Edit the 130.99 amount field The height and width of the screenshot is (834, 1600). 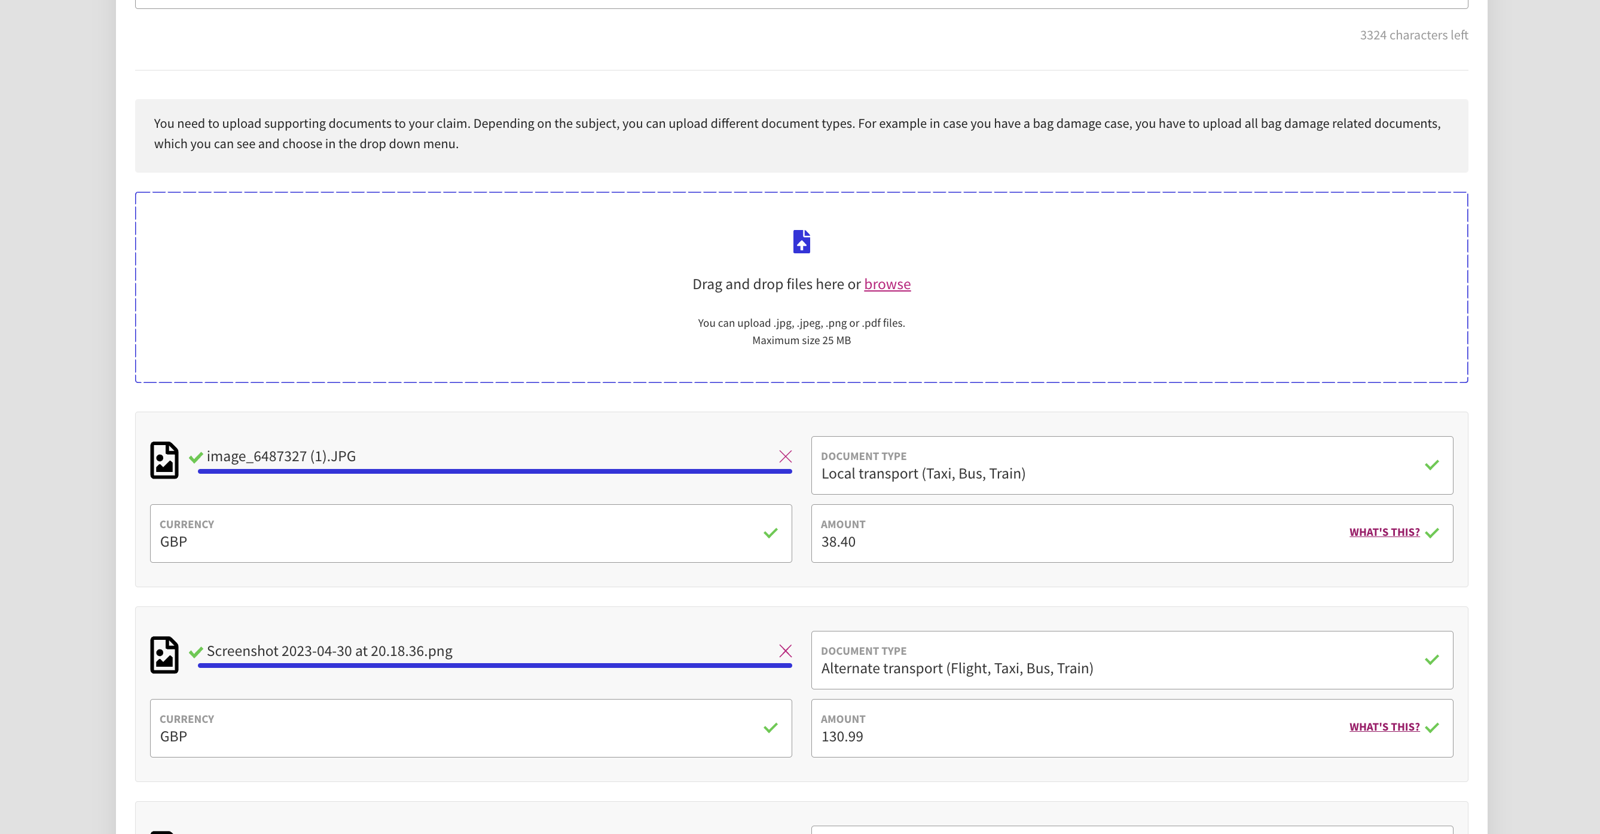(x=1056, y=737)
